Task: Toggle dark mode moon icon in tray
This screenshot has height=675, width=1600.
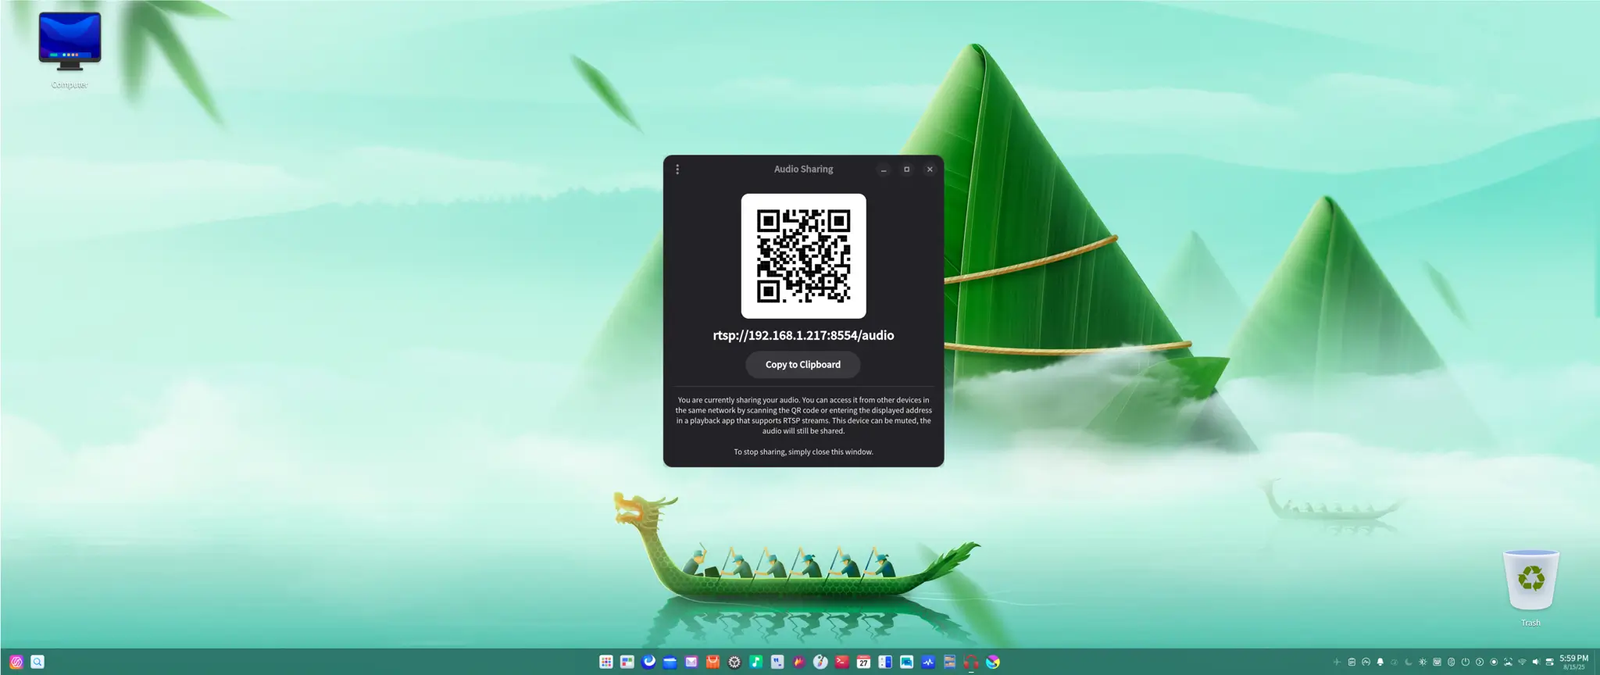Action: [1409, 662]
